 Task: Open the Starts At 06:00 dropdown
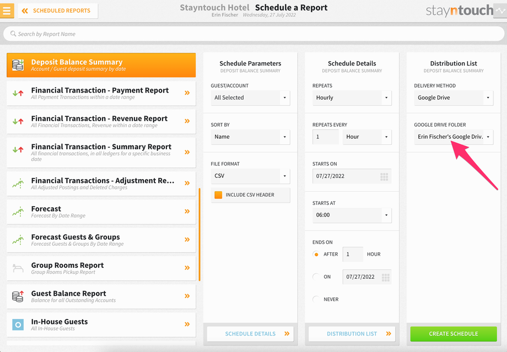coord(352,215)
